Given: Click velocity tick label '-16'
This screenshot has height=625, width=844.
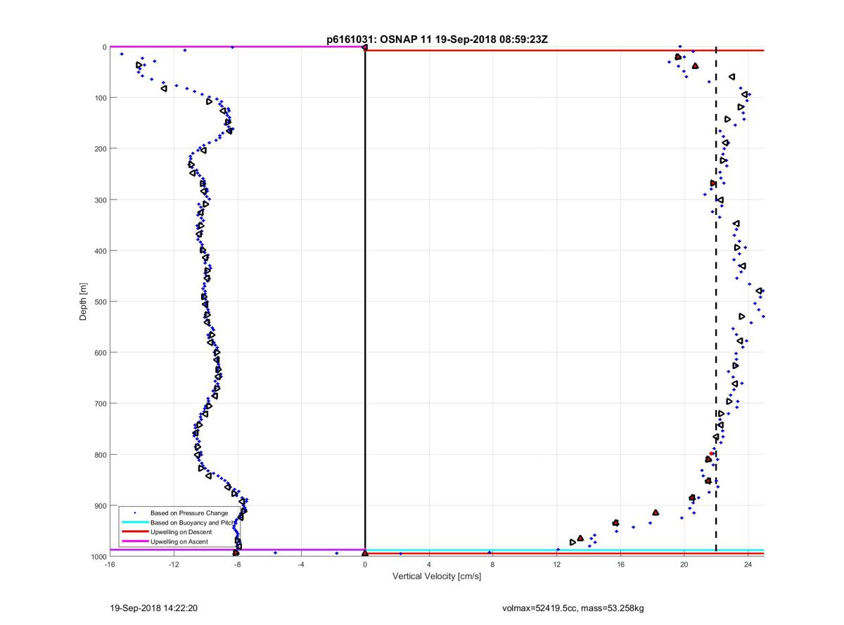Looking at the screenshot, I should [x=110, y=565].
